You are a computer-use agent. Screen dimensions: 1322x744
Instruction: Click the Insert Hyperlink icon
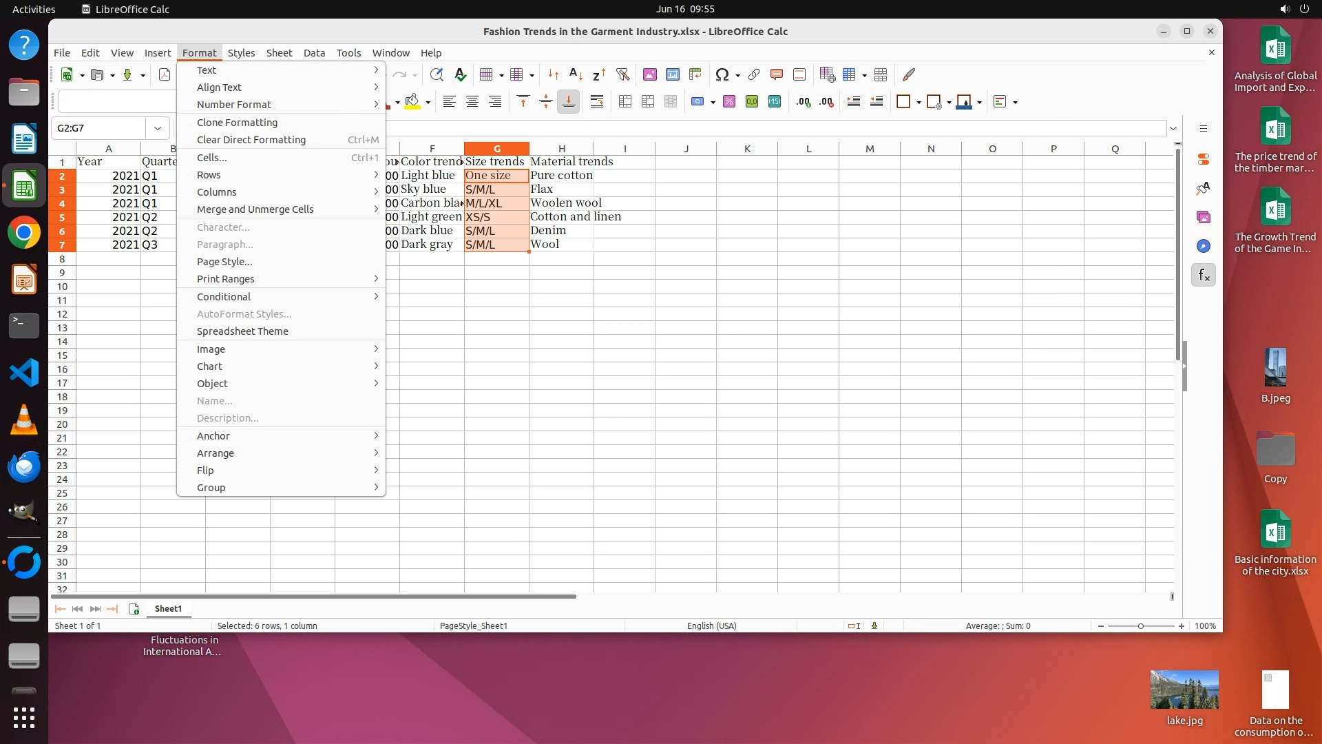[x=754, y=74]
